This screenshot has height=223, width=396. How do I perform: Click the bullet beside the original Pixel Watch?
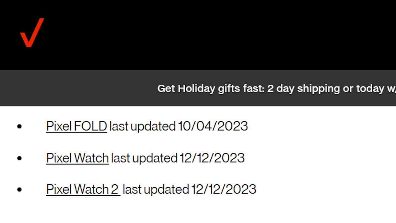(19, 158)
